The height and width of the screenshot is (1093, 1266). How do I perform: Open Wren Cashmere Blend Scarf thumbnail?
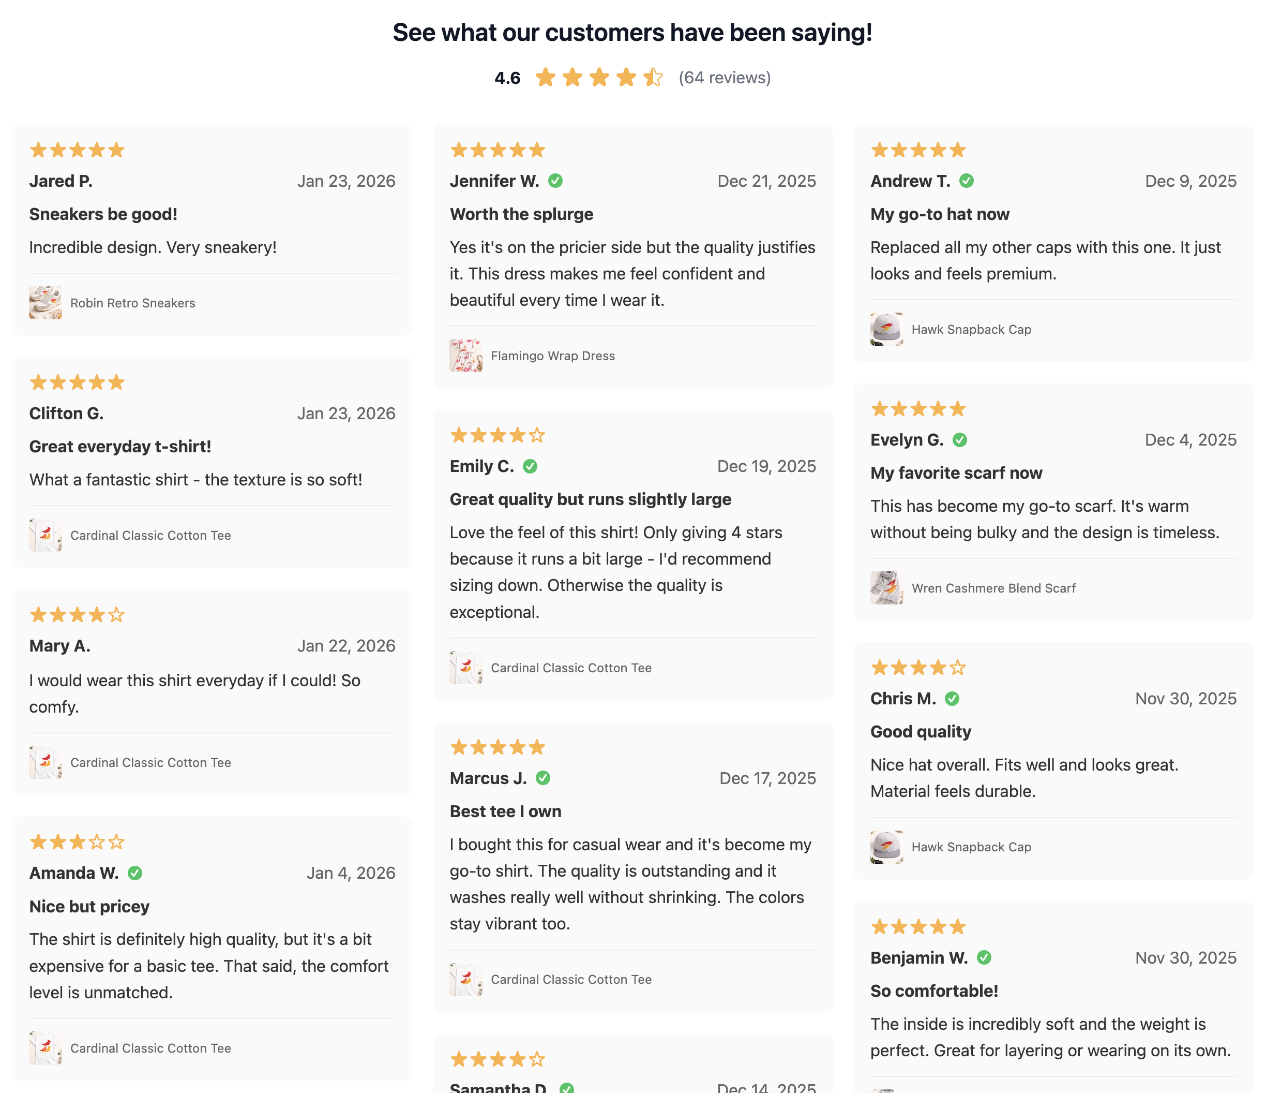886,588
